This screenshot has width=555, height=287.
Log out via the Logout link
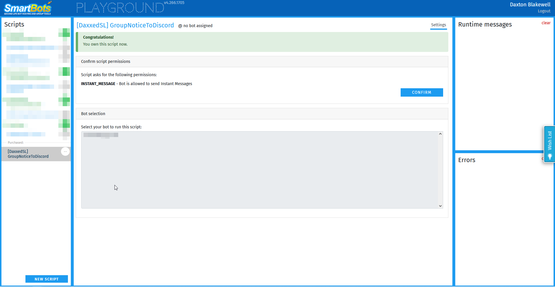click(x=544, y=11)
